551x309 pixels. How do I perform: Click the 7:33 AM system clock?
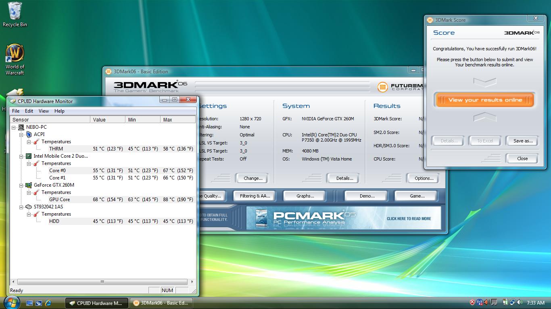coord(536,303)
